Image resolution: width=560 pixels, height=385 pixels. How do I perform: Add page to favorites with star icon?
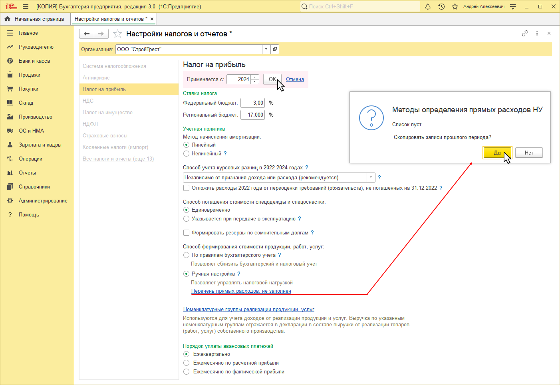[x=117, y=34]
